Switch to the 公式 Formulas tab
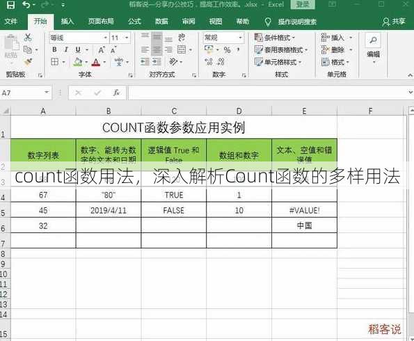The width and height of the screenshot is (414, 341). click(x=135, y=22)
